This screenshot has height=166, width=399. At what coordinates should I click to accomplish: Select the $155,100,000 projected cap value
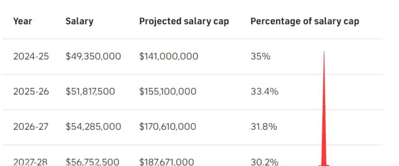click(168, 92)
